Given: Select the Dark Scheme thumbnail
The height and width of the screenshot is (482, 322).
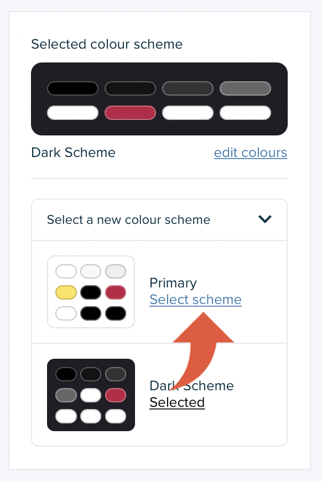Looking at the screenshot, I should (x=91, y=395).
